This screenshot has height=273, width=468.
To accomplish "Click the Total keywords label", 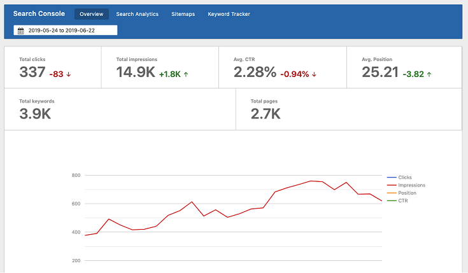I will coord(37,101).
